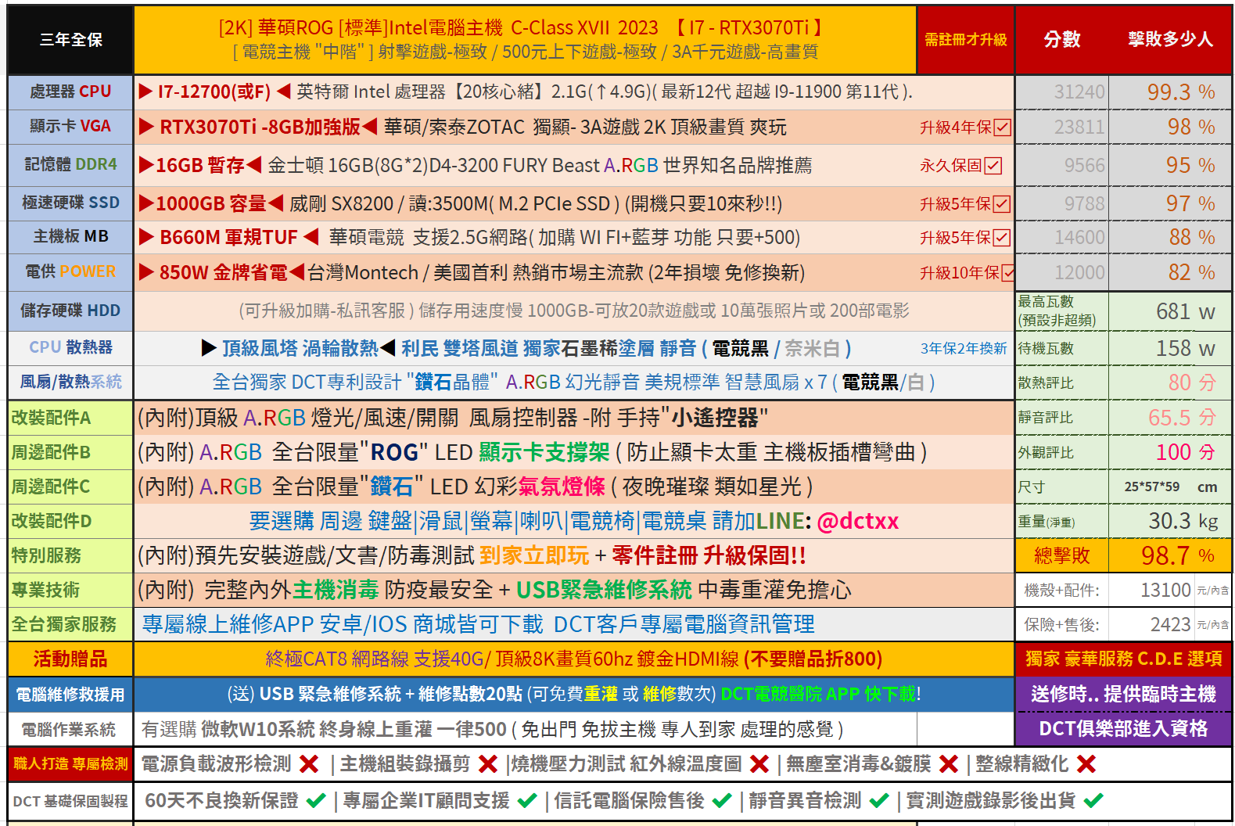1235x826 pixels.
Task: Click the 風扇/散熱系統 row label
Action: pos(70,382)
